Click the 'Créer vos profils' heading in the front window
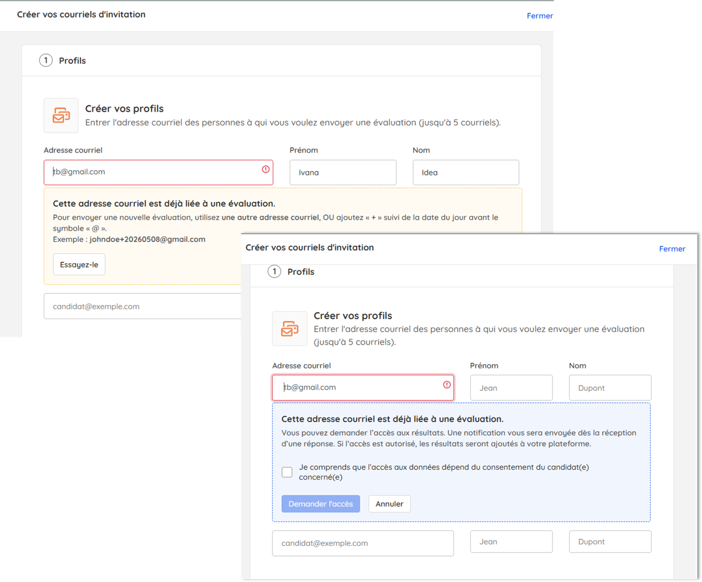This screenshot has height=582, width=702. [x=353, y=316]
